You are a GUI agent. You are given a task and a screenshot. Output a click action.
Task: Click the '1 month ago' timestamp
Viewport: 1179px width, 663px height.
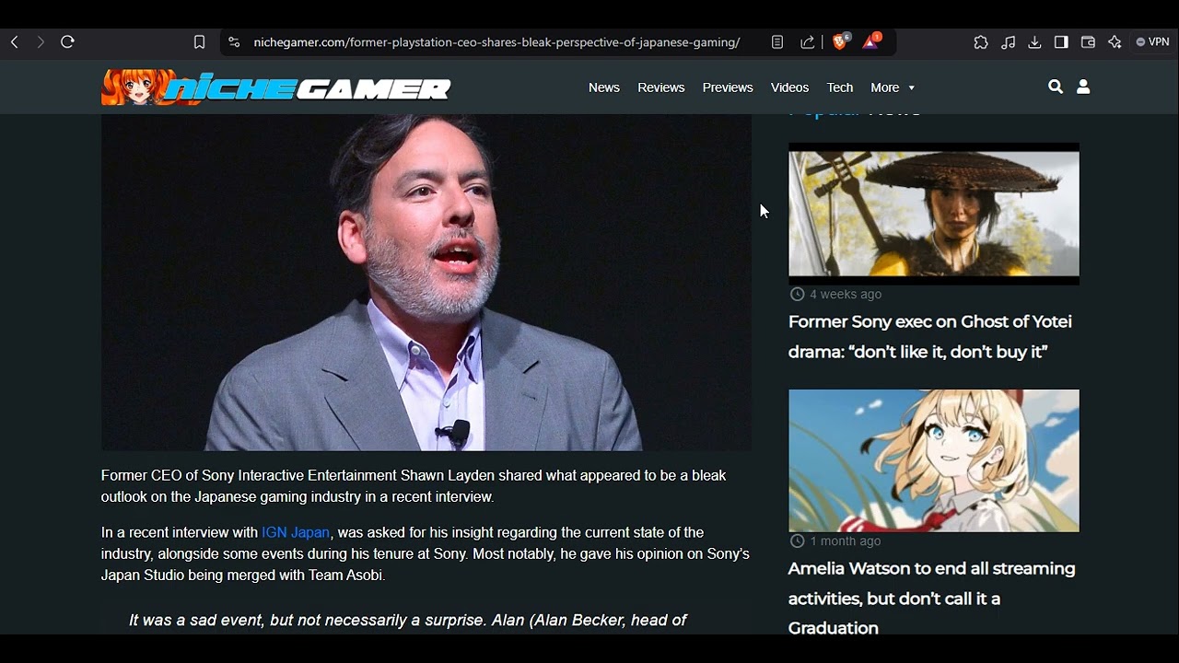[x=846, y=541]
